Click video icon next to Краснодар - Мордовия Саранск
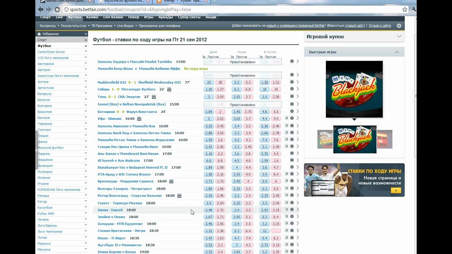This screenshot has width=452, height=254. tap(171, 181)
